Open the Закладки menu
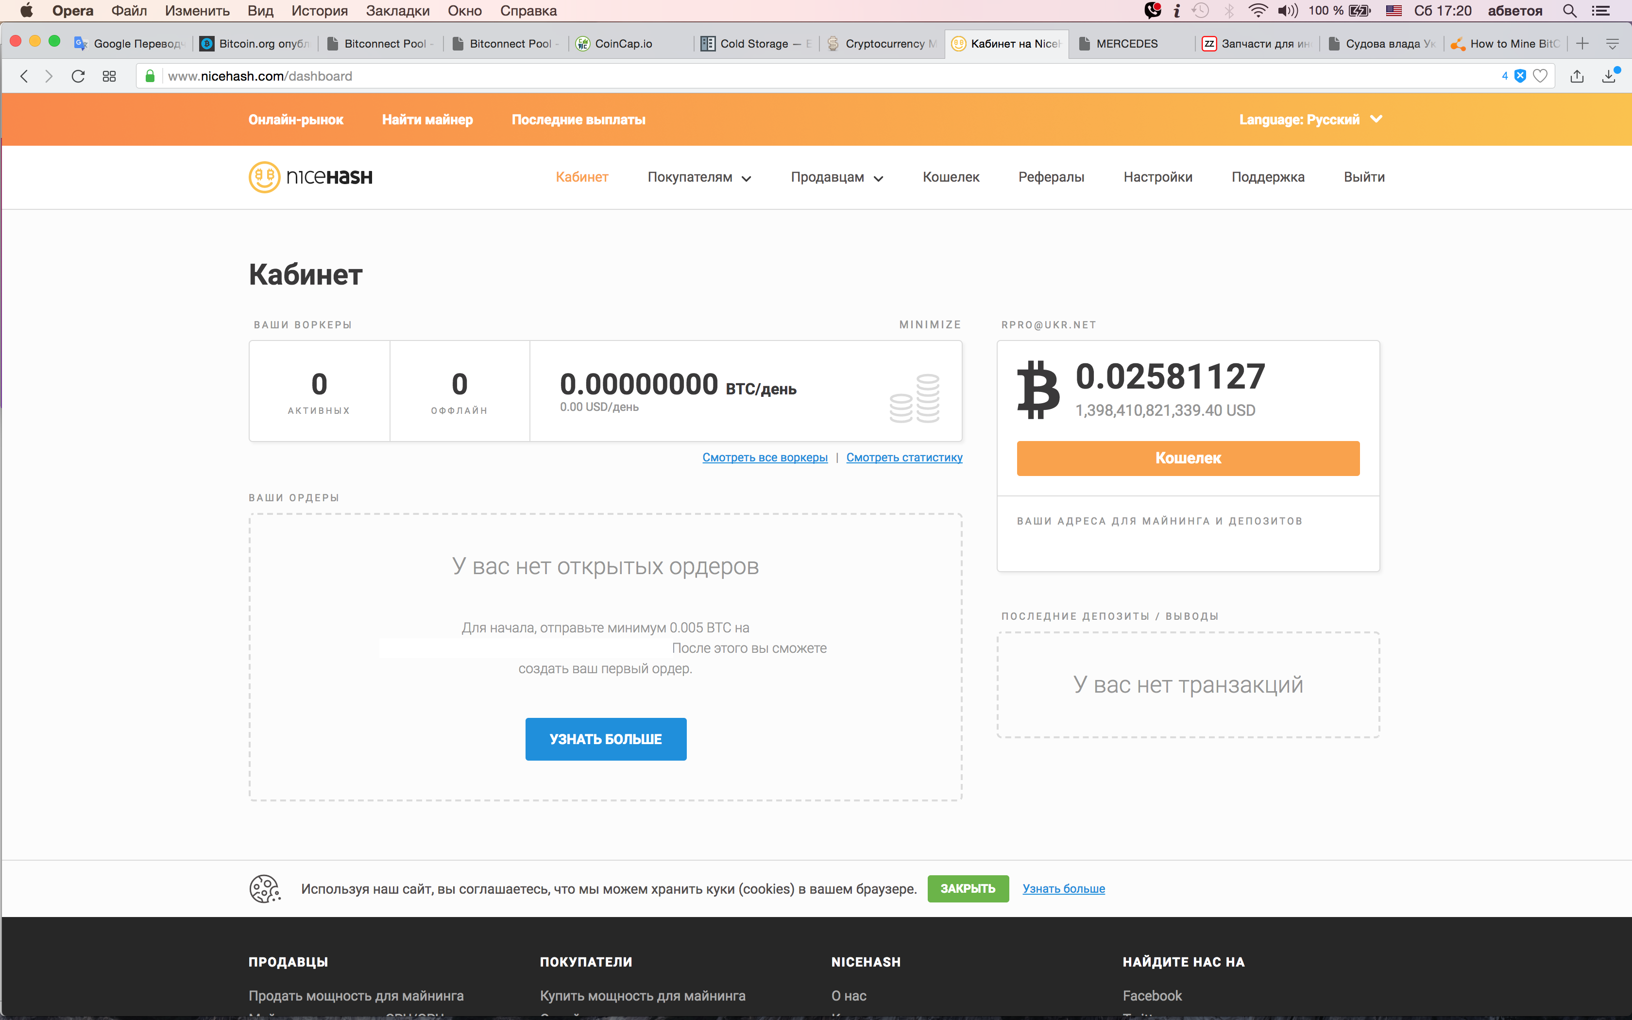Screen dimensions: 1632x1020 pyautogui.click(x=398, y=11)
